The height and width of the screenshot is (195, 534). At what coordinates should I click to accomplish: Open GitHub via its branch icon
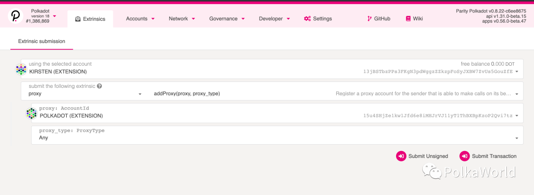(369, 19)
